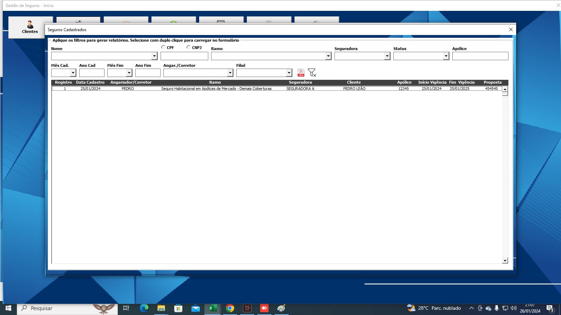Viewport: 561px width, 315px height.
Task: Select the CNPJ radio option
Action: (x=188, y=47)
